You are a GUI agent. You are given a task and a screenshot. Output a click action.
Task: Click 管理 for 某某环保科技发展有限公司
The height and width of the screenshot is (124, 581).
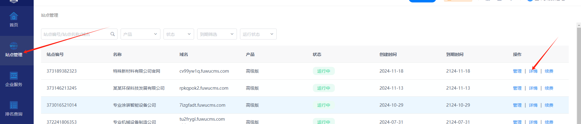pyautogui.click(x=517, y=88)
